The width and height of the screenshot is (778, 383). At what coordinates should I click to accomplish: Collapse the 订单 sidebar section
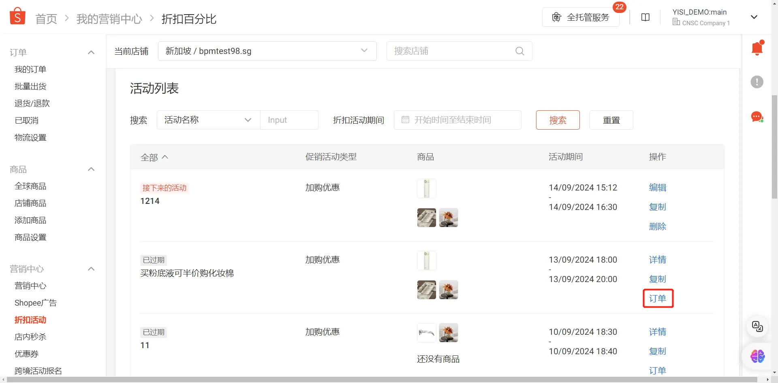point(91,52)
